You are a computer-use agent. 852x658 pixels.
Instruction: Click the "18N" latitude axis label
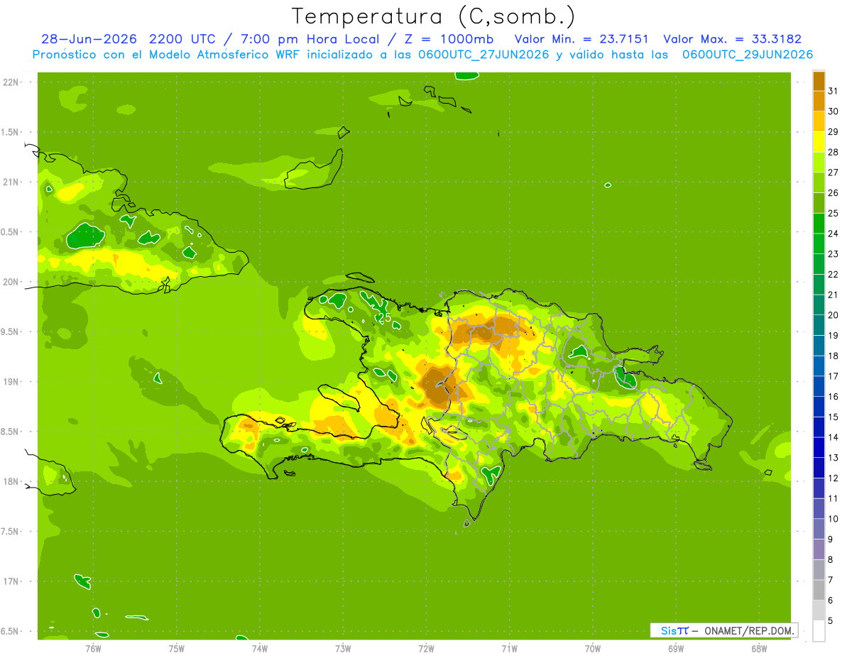11,481
